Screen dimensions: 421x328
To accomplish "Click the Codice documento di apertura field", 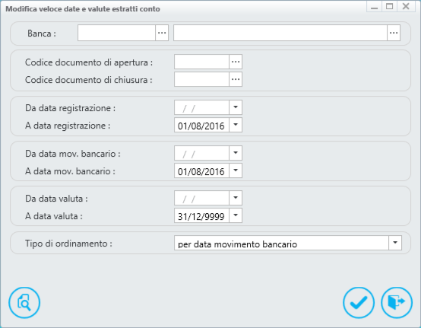I will [201, 62].
